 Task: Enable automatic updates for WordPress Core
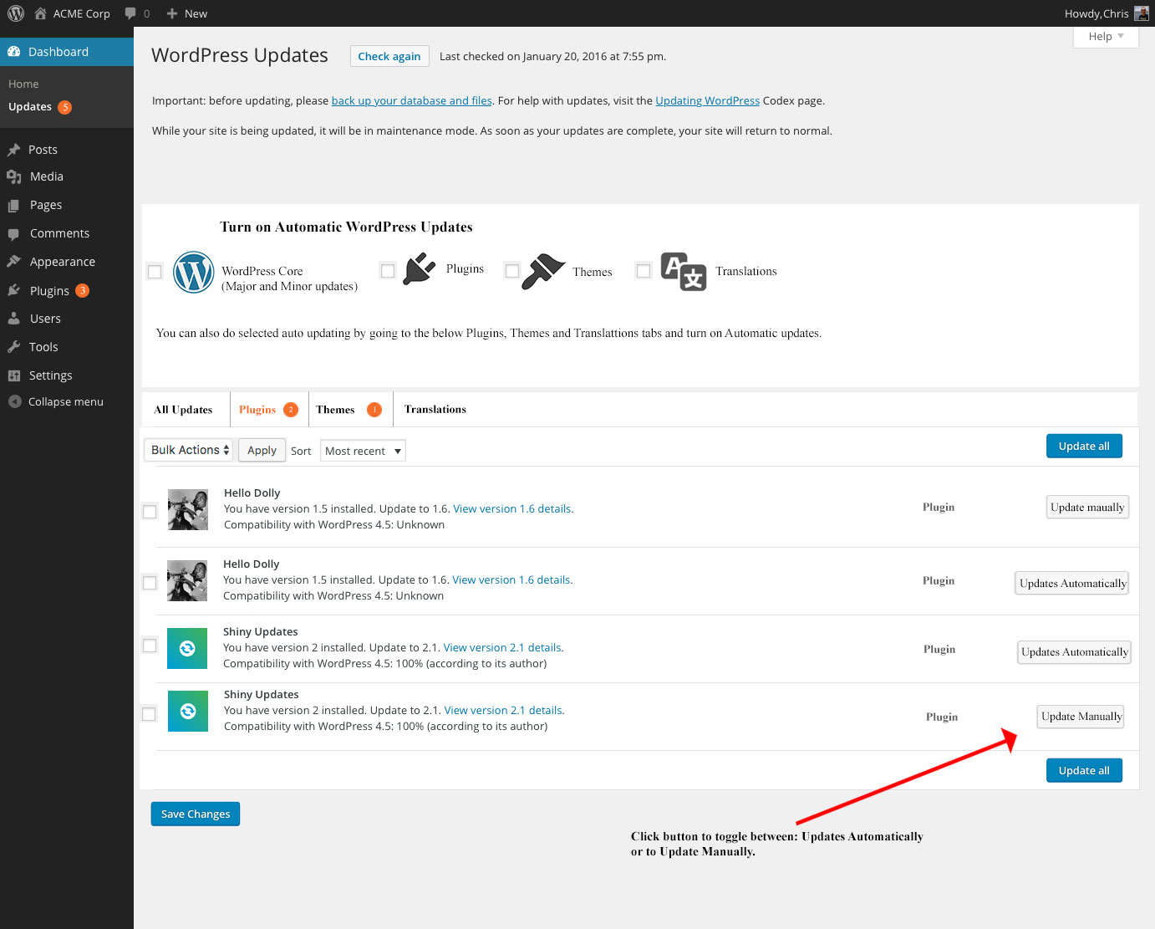[x=154, y=271]
